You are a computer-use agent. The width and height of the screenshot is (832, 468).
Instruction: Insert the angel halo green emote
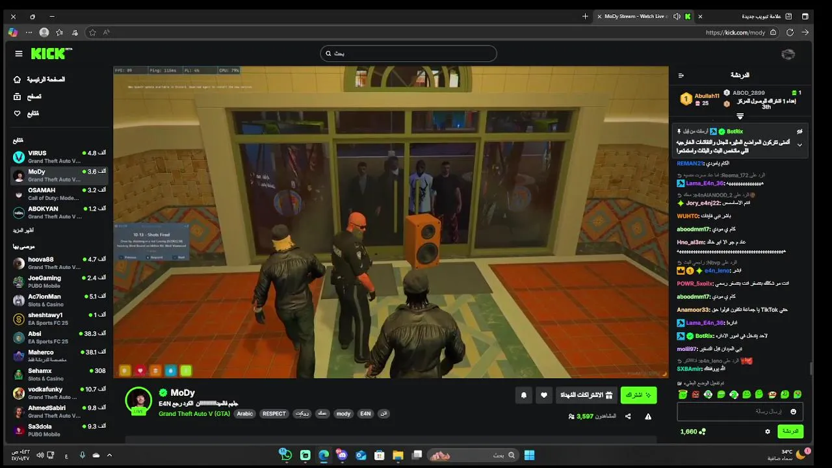point(682,395)
